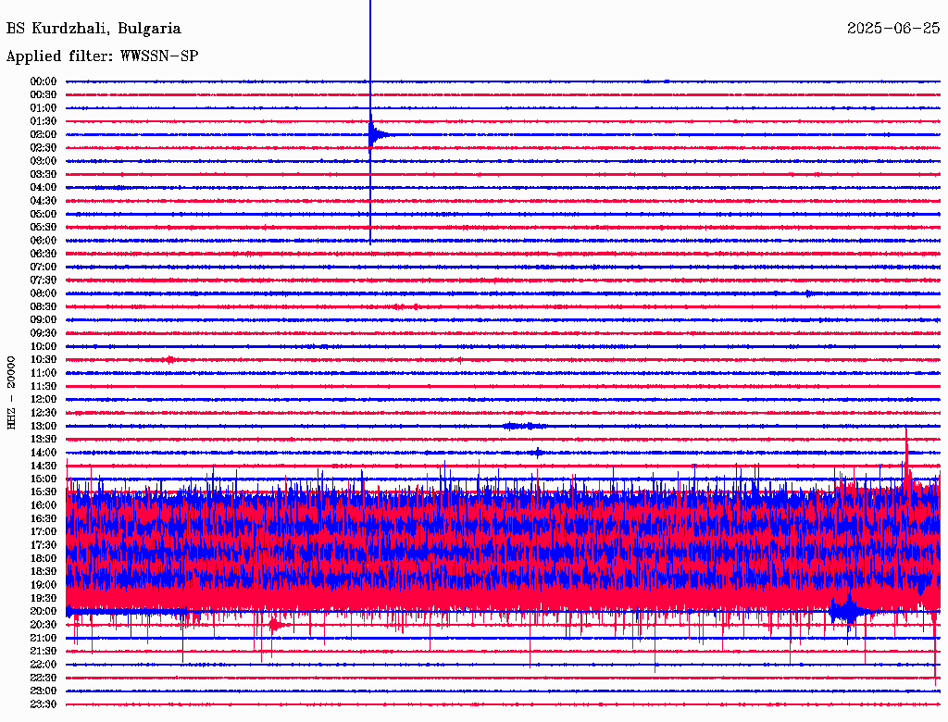This screenshot has width=948, height=722.
Task: Select the 12:00 time label
Action: [x=44, y=399]
